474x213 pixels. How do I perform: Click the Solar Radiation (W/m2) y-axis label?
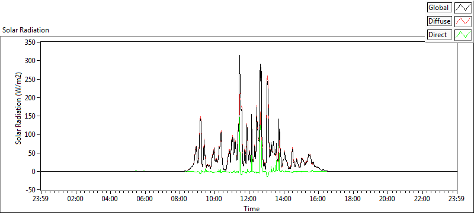19,109
